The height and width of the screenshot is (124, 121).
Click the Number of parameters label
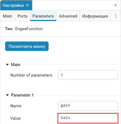click(31, 75)
